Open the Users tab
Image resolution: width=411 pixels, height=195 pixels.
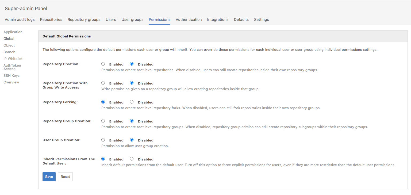pyautogui.click(x=111, y=20)
